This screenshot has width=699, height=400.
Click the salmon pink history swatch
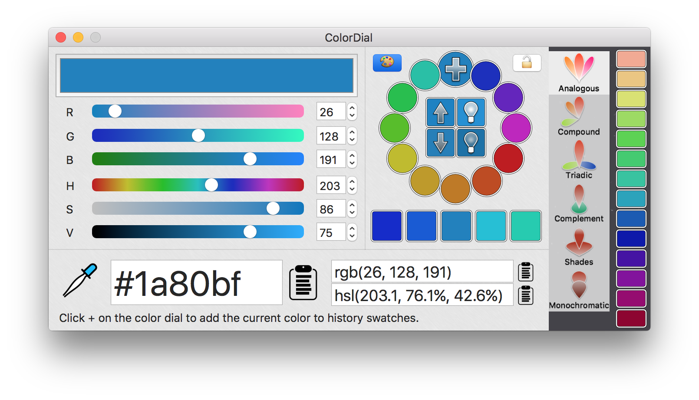[x=631, y=59]
